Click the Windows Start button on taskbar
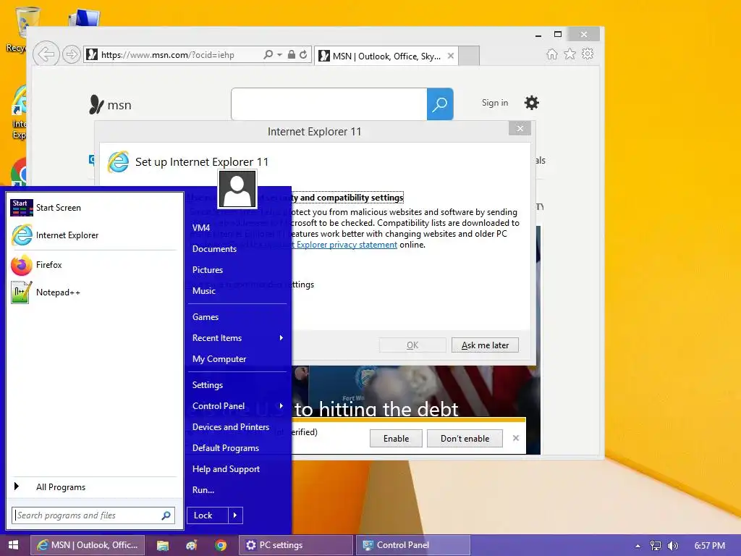This screenshot has height=556, width=741. tap(13, 545)
